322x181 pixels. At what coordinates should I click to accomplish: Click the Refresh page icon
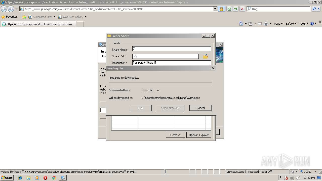(236, 9)
